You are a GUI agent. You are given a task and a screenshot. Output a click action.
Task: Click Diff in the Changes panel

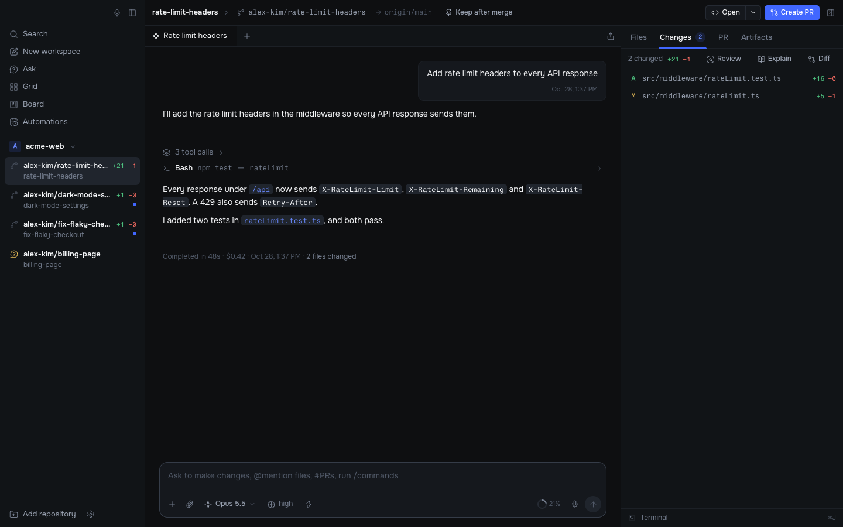[x=820, y=59]
